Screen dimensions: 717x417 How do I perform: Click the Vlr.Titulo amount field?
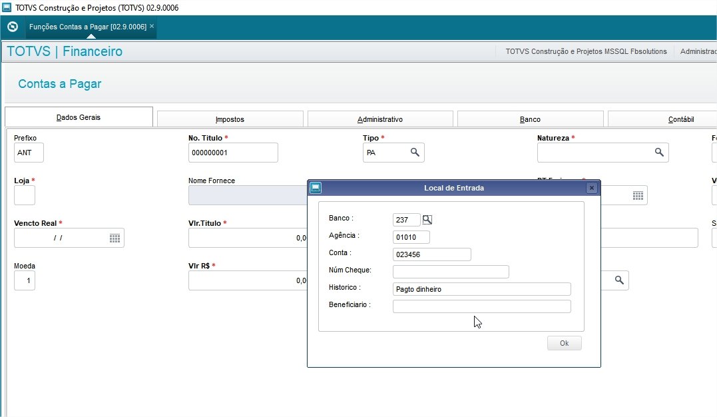tap(248, 238)
